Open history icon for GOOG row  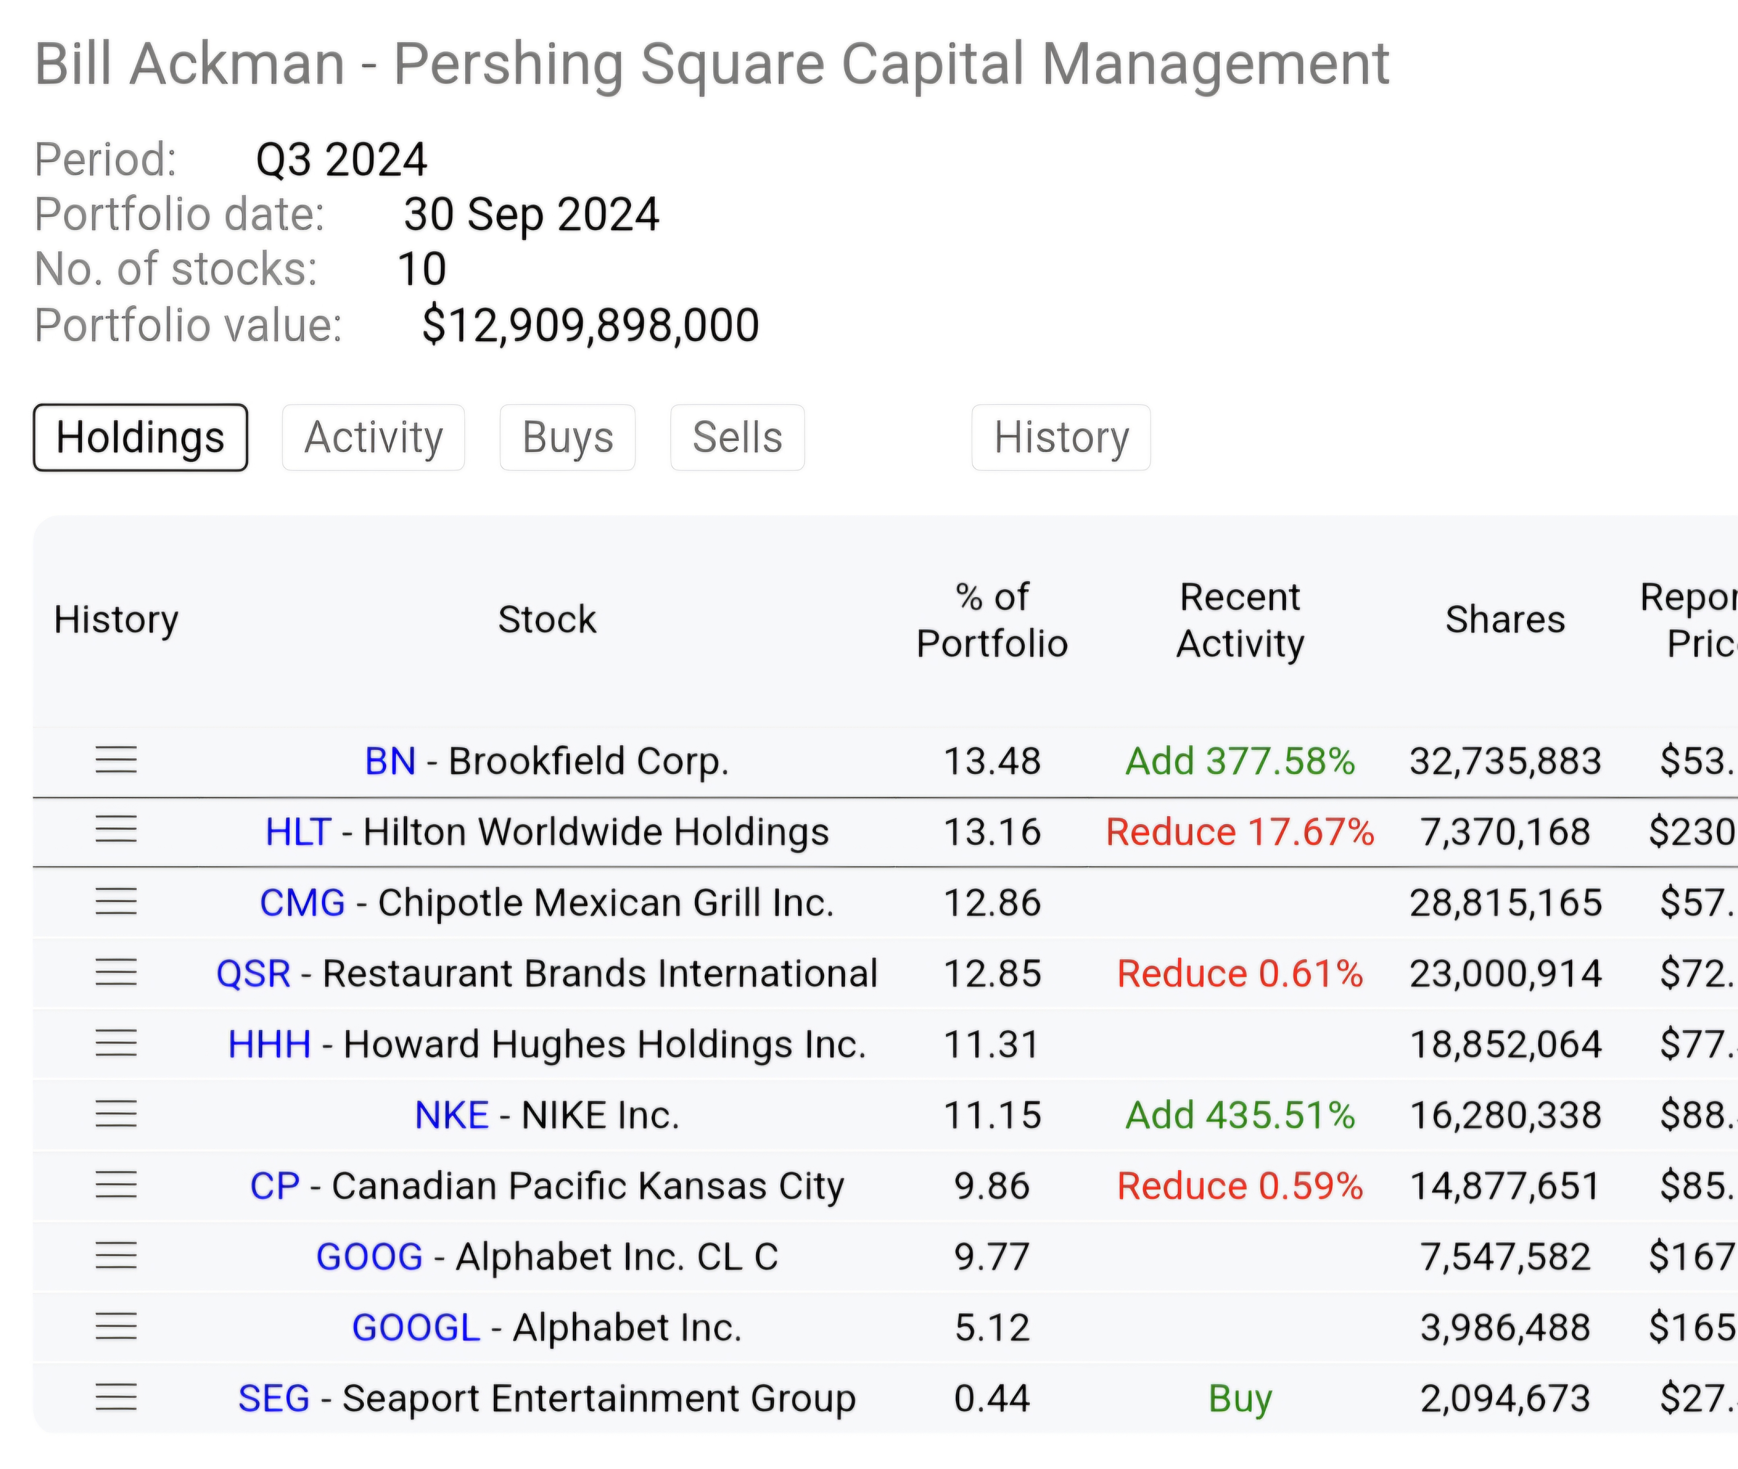click(x=116, y=1255)
